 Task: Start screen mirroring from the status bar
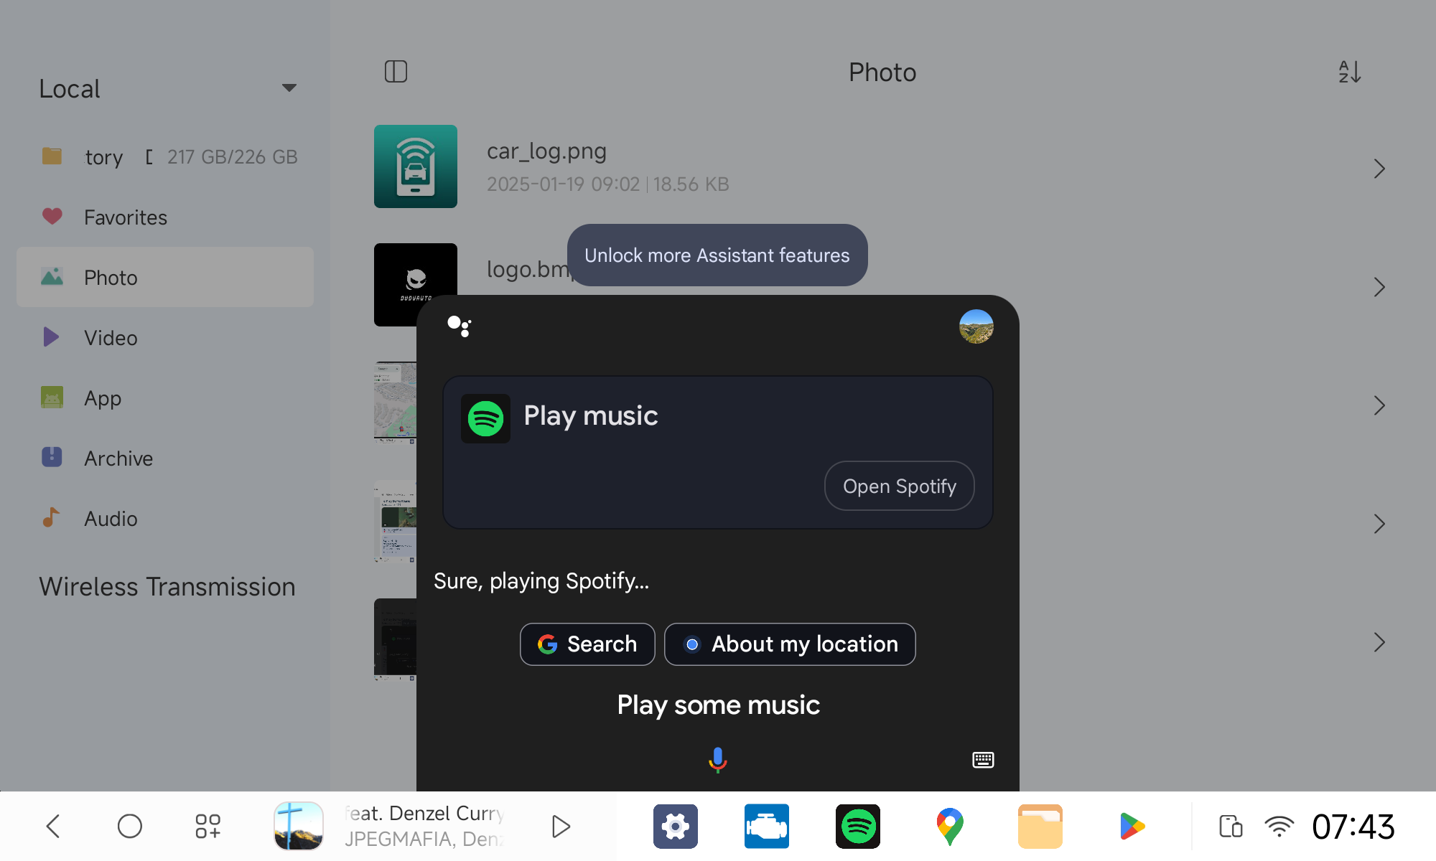(1230, 826)
